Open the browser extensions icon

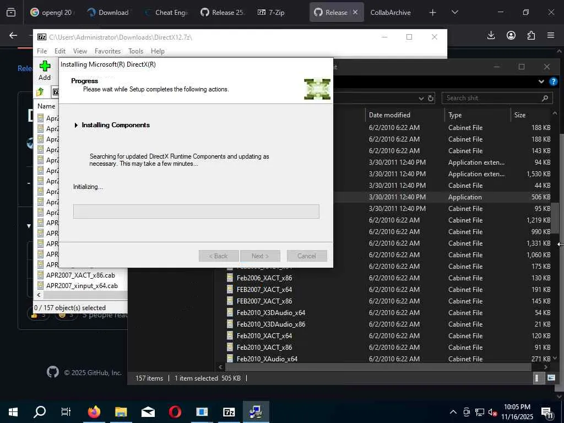coord(531,35)
